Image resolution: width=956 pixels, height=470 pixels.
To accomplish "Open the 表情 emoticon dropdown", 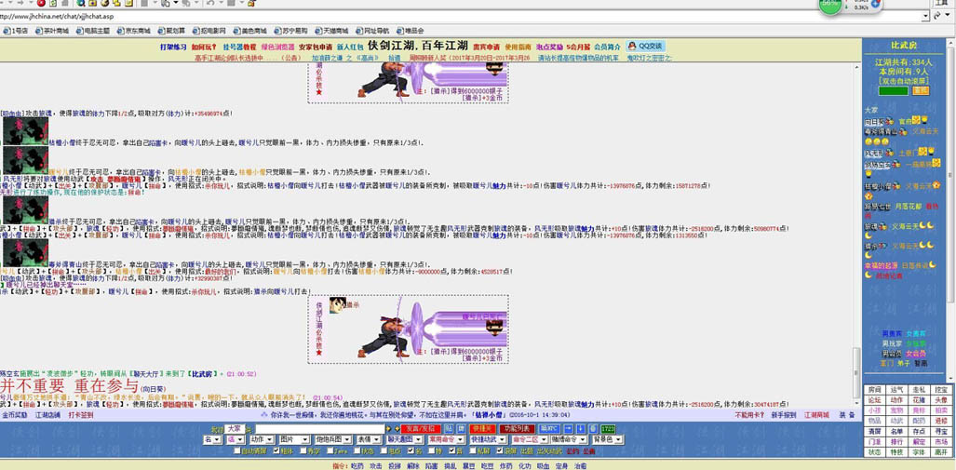I will pyautogui.click(x=369, y=439).
